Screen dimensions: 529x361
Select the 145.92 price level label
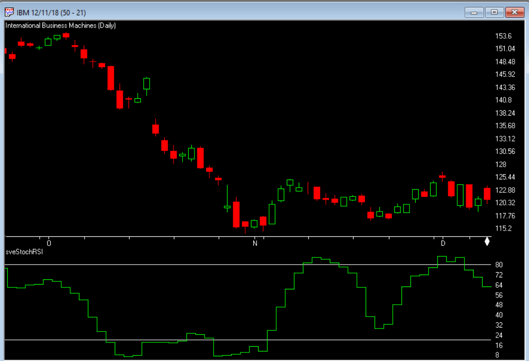point(505,74)
